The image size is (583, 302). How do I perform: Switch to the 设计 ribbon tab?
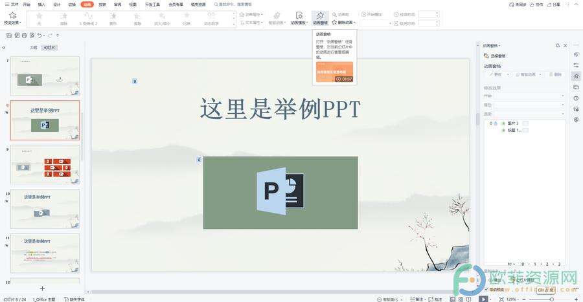[x=57, y=5]
